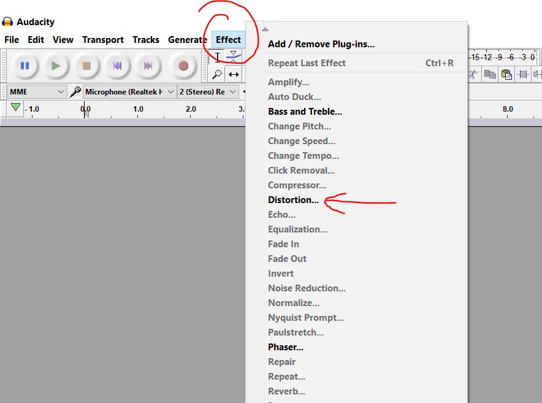Viewport: 542px width, 403px height.
Task: Select the Zoom magnifier tool
Action: click(x=217, y=74)
